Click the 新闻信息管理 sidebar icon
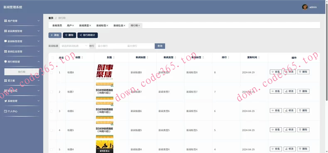The height and width of the screenshot is (153, 328). tap(5, 52)
